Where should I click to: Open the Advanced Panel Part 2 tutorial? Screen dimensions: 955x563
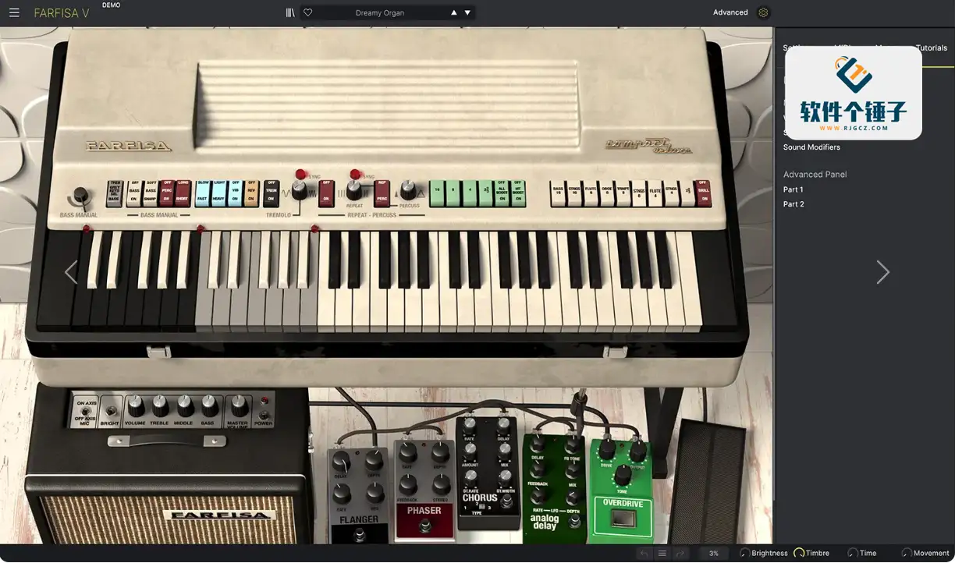coord(793,204)
